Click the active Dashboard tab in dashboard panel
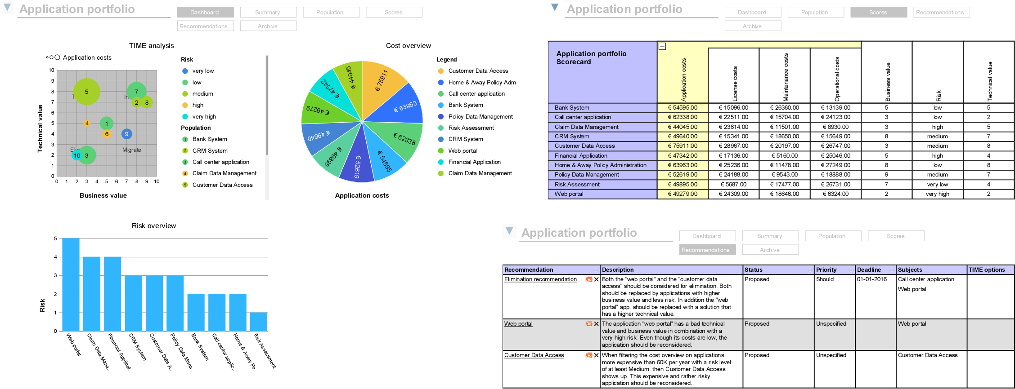 205,12
